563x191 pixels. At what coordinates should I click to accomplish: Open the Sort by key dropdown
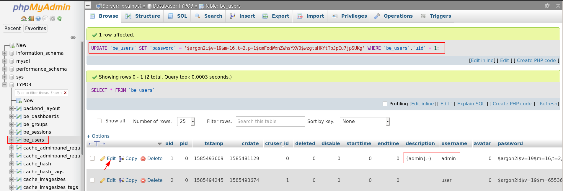[365, 121]
